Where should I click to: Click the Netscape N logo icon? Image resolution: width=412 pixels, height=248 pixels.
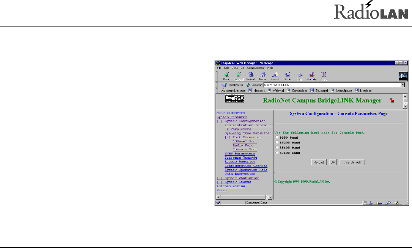[403, 76]
